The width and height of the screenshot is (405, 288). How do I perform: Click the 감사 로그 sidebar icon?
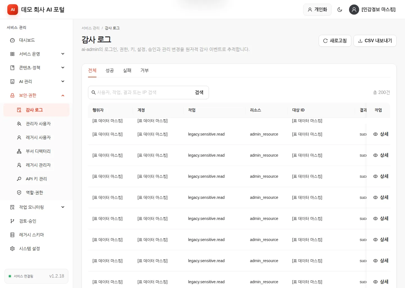tap(19, 110)
